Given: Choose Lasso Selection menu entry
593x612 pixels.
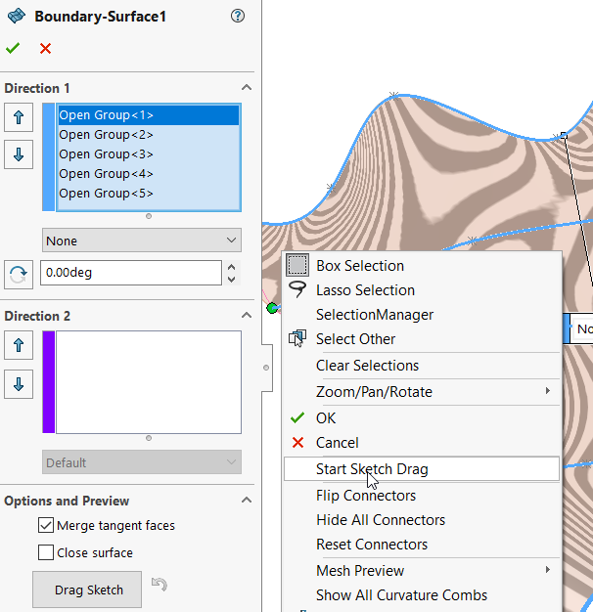Looking at the screenshot, I should pos(422,290).
